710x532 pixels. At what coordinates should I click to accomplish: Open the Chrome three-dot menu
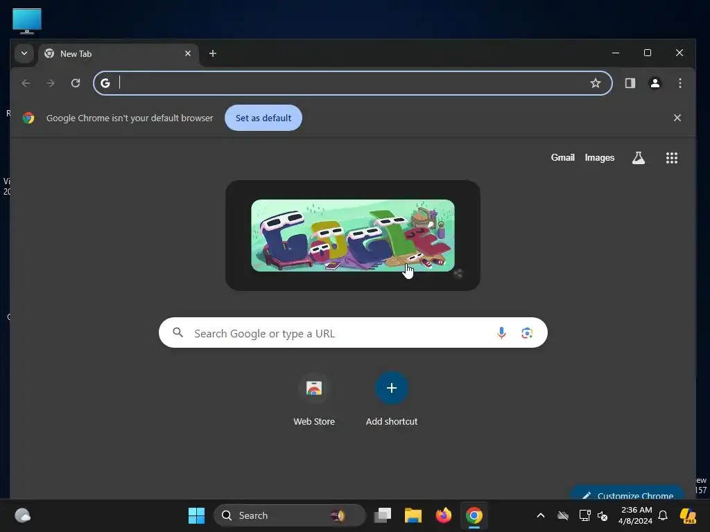679,83
